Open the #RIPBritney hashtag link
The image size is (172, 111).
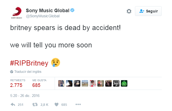[x=29, y=63]
